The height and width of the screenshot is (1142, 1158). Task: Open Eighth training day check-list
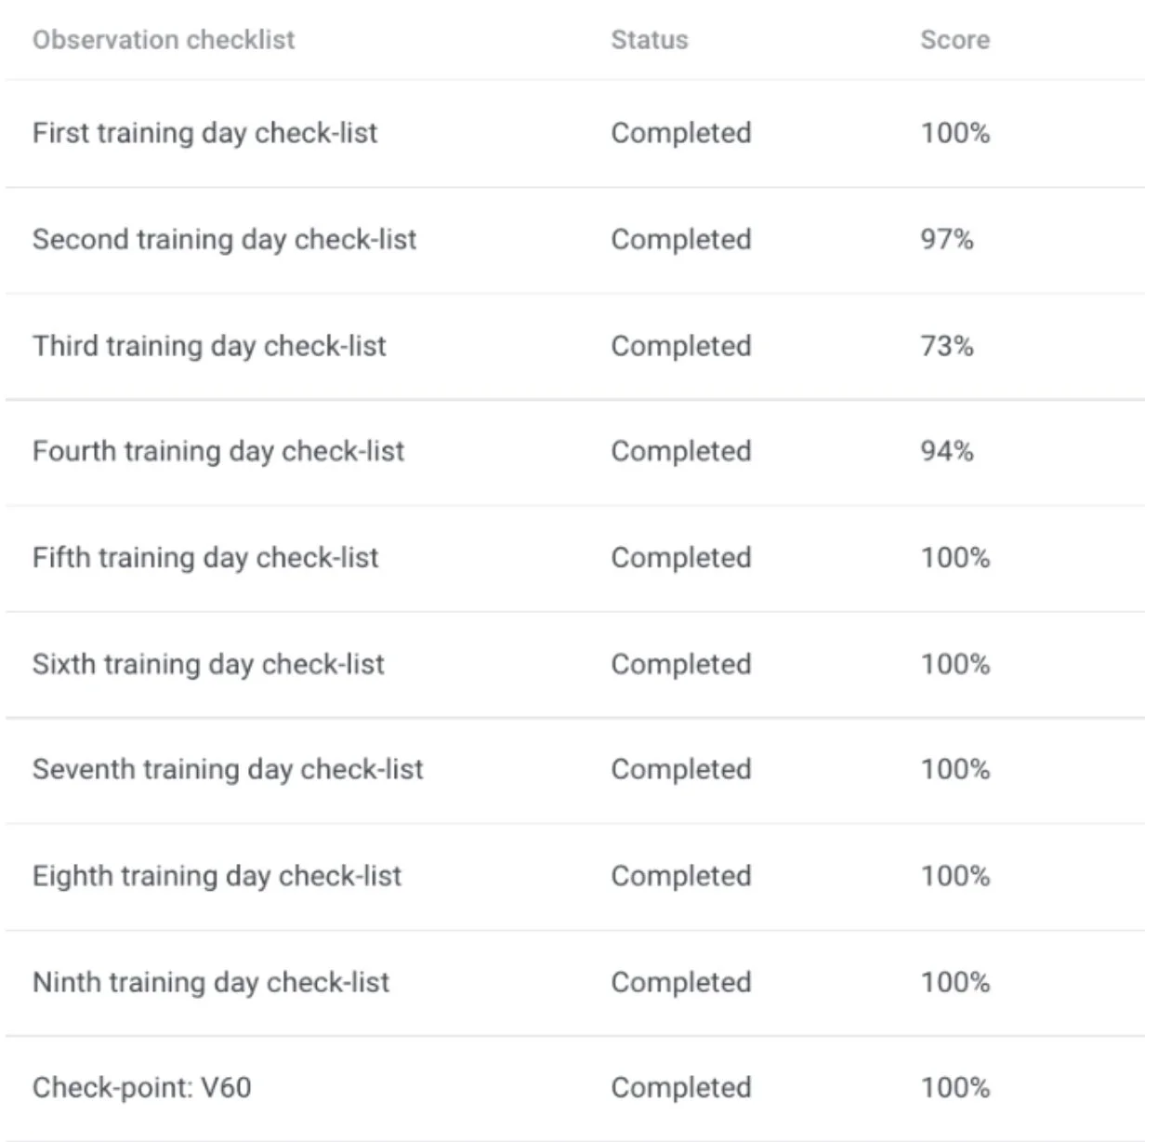[217, 876]
